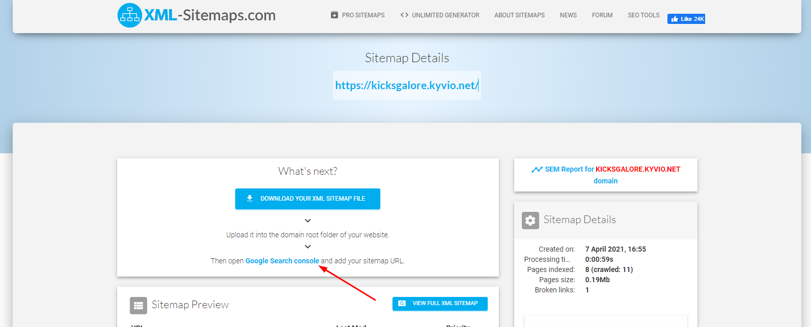Screen dimensions: 811x327
Task: Click the 'What's next?' heading
Action: pyautogui.click(x=307, y=171)
